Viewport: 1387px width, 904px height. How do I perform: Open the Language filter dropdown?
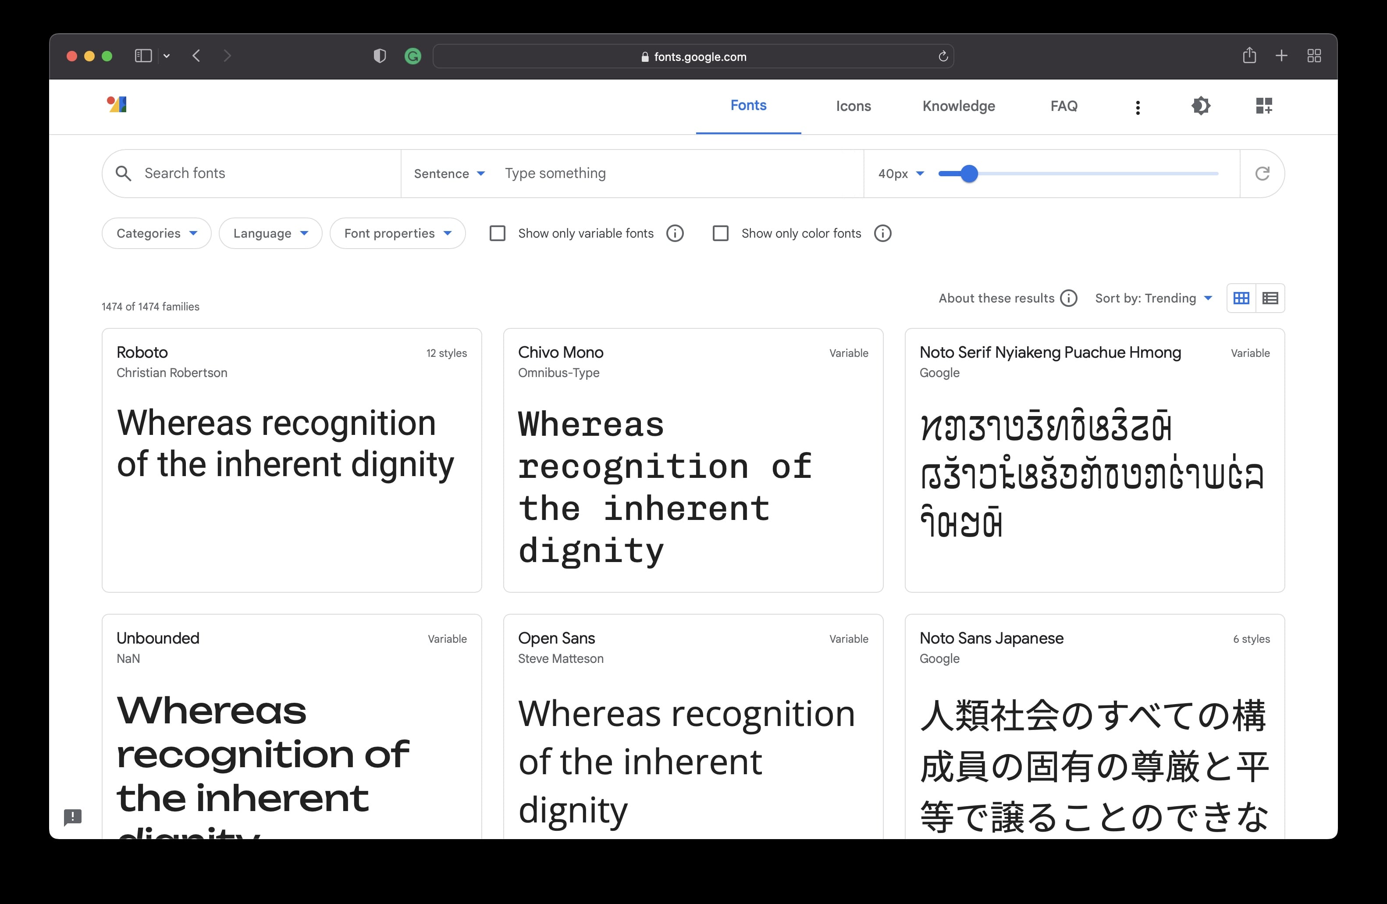[x=270, y=234]
